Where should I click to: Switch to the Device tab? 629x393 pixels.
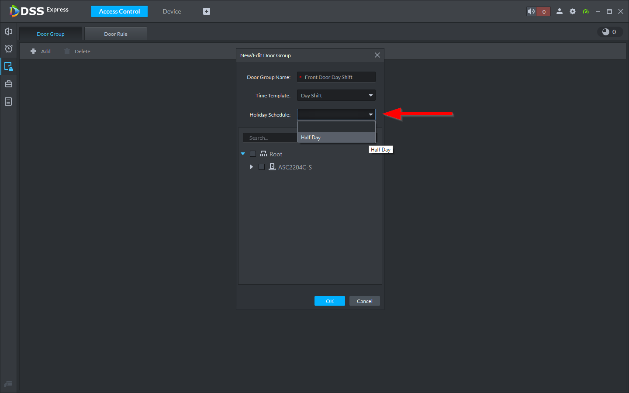[172, 11]
